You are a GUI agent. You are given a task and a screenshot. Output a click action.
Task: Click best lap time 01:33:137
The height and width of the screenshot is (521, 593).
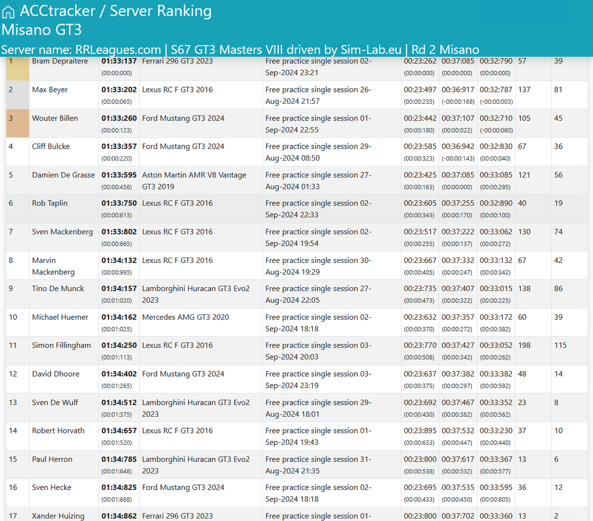coord(119,61)
